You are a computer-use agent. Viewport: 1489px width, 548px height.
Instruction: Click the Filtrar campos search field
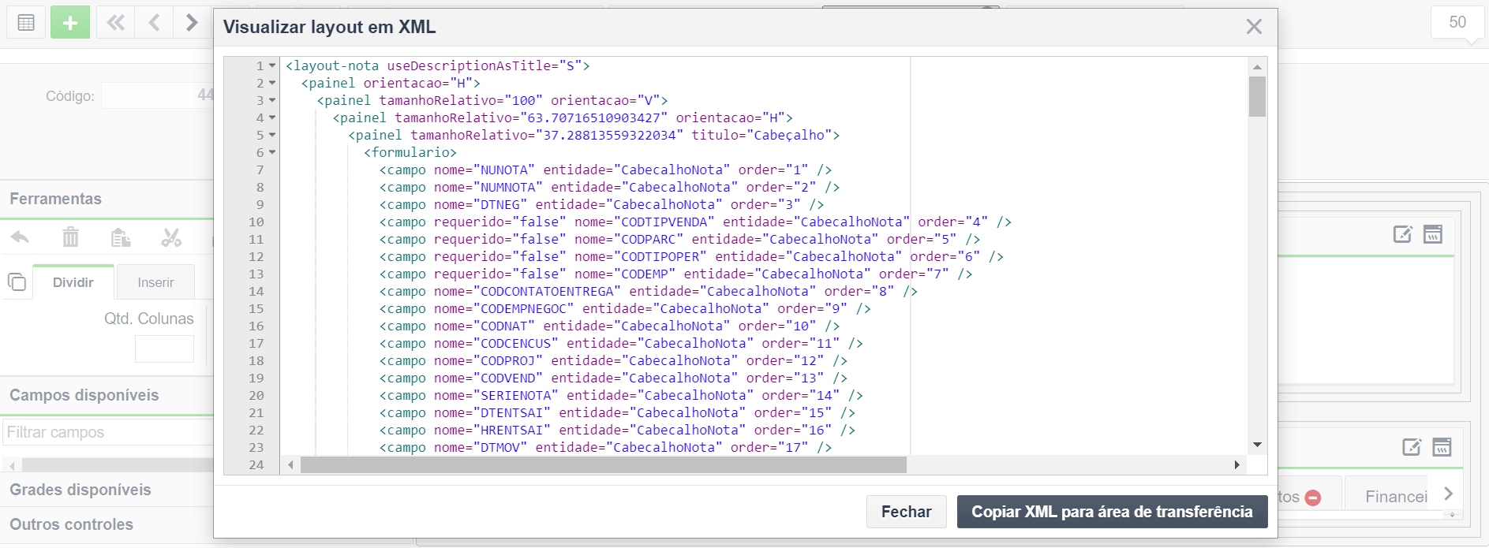click(x=108, y=432)
